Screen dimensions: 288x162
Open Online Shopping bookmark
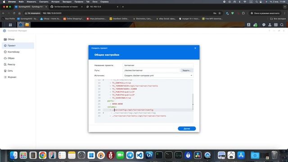(73, 19)
